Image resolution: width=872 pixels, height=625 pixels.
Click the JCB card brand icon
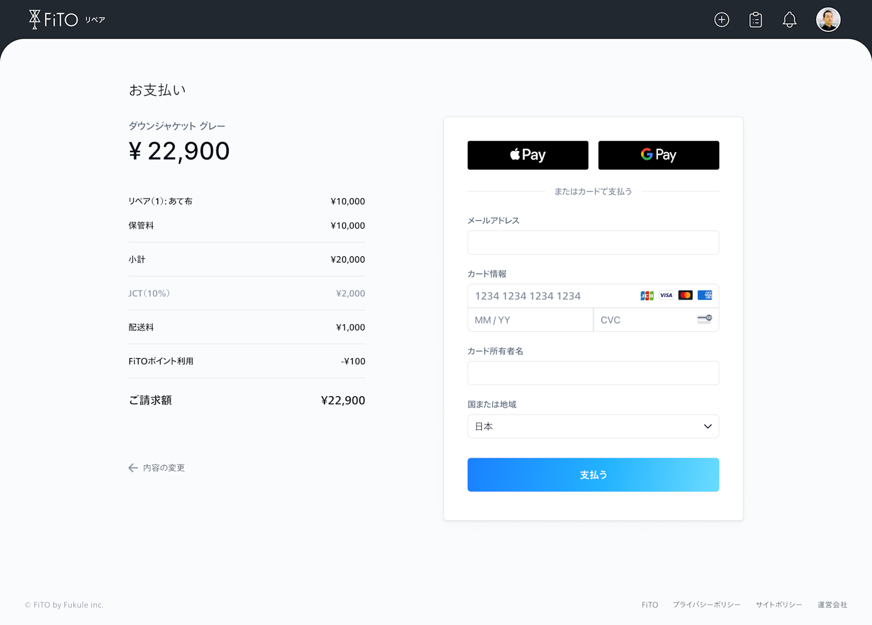coord(647,296)
